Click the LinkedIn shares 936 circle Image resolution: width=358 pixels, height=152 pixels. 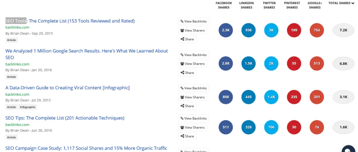(249, 30)
